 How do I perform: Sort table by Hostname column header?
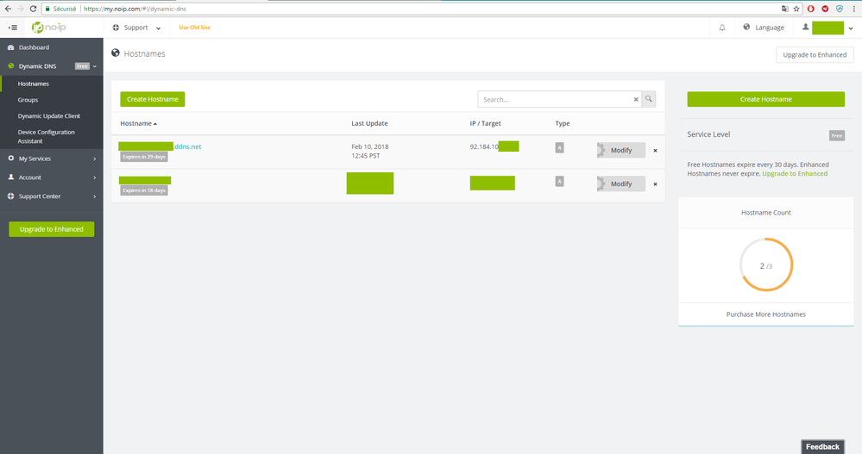(x=138, y=123)
